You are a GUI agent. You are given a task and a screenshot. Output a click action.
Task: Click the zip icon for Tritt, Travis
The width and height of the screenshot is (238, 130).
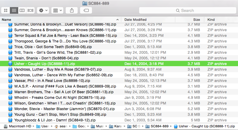pyautogui.click(x=10, y=53)
